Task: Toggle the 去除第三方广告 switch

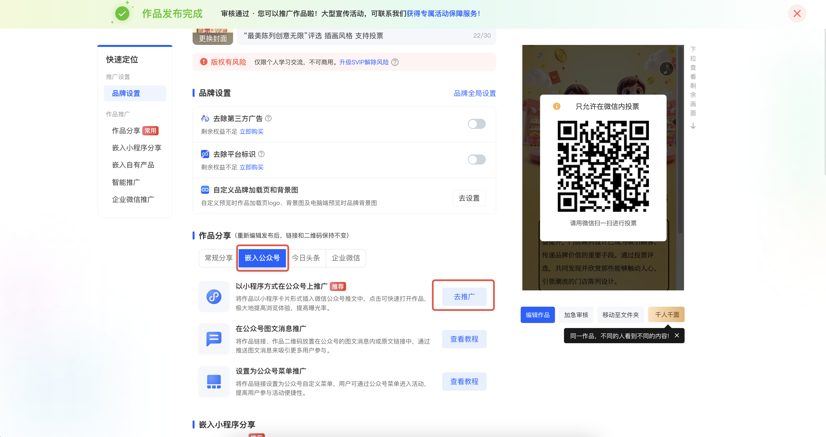Action: coord(477,124)
